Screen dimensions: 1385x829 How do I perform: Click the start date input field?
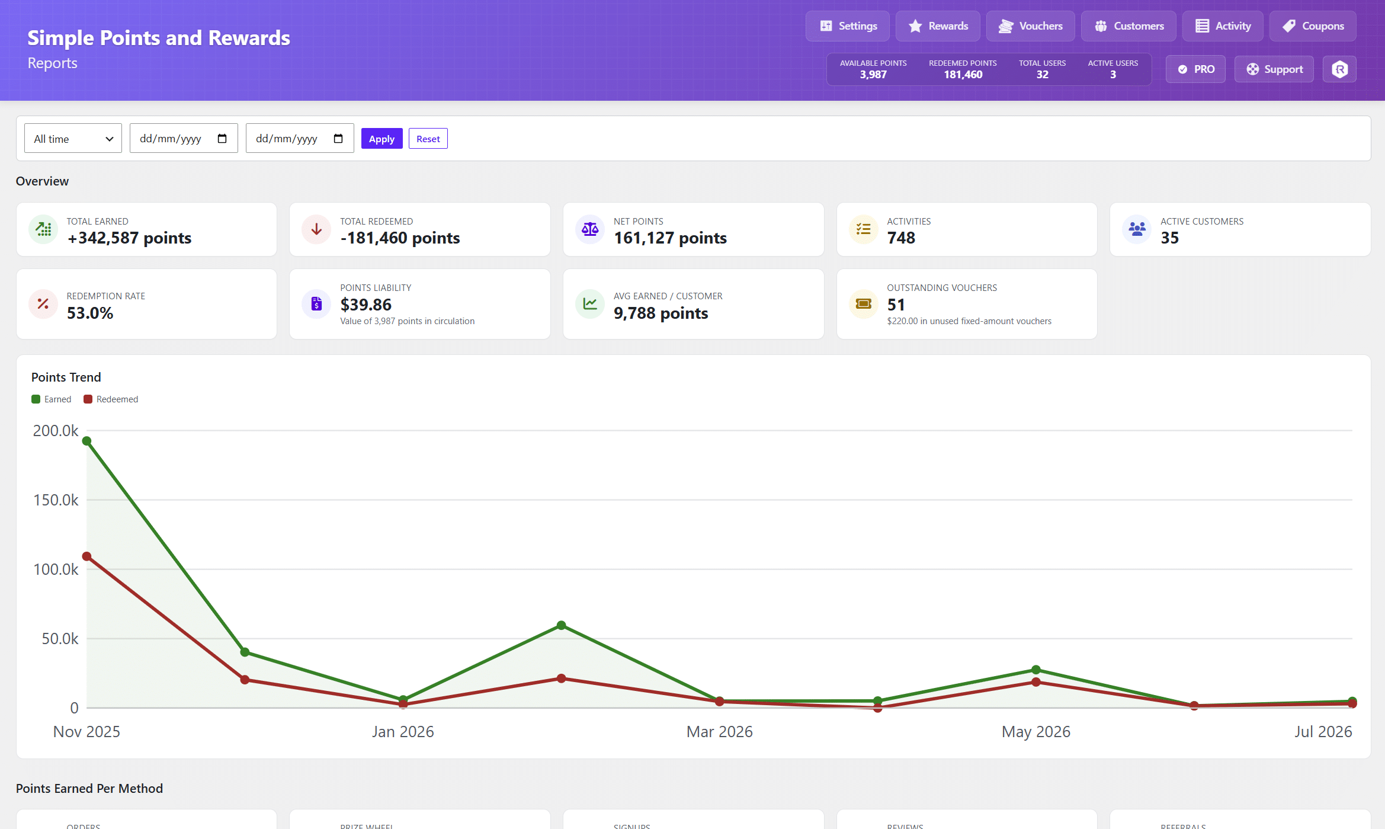point(184,139)
